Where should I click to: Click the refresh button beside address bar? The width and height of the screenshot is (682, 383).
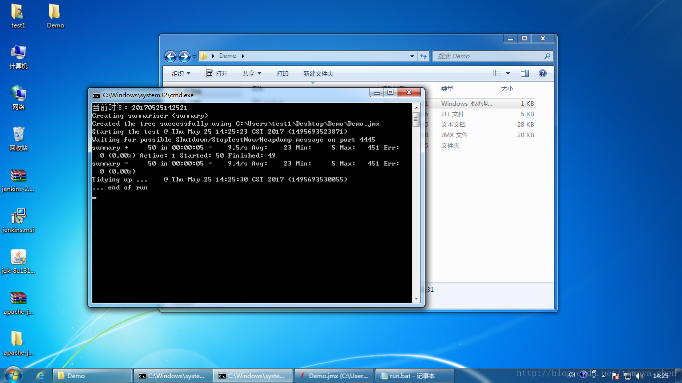tap(423, 56)
